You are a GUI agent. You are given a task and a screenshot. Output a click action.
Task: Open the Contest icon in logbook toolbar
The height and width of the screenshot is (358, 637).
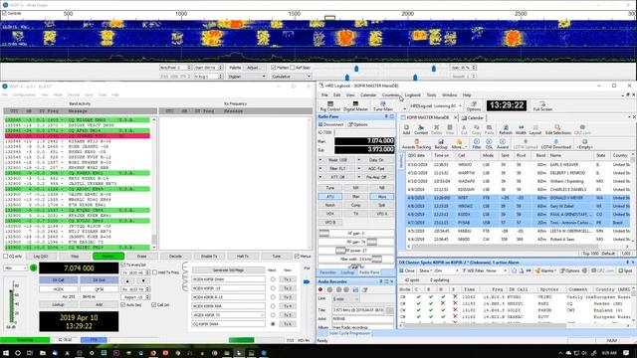[x=421, y=129]
